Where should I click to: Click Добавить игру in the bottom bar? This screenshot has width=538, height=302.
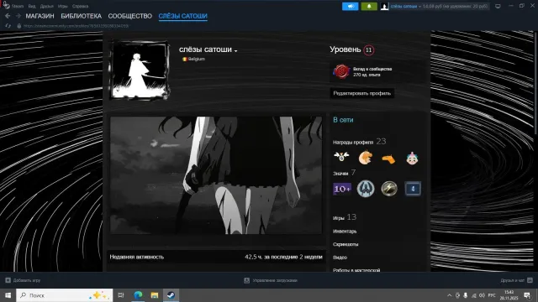click(x=26, y=280)
